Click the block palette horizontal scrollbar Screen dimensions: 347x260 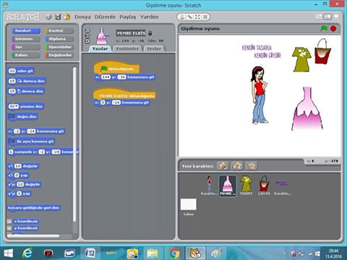[34, 236]
